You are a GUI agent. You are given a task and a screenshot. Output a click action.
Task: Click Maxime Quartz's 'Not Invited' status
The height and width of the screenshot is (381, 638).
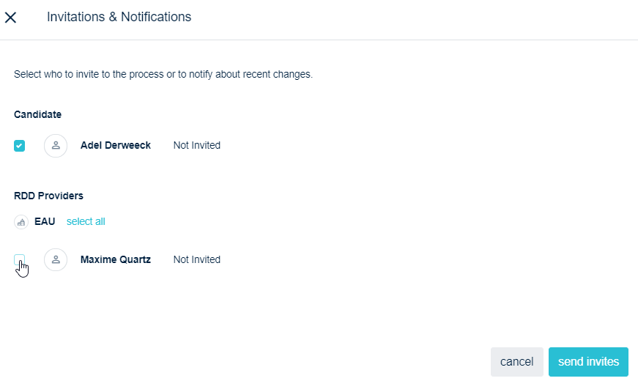pos(197,259)
